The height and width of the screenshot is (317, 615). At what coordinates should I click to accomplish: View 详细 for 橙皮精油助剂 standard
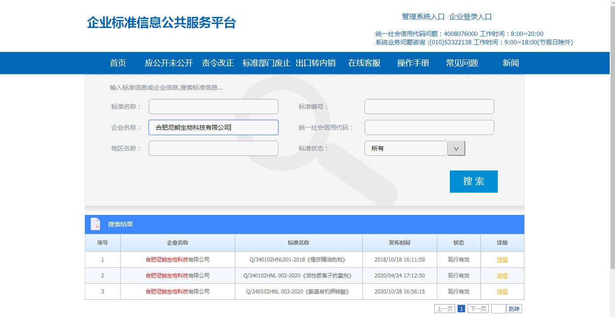(x=502, y=260)
